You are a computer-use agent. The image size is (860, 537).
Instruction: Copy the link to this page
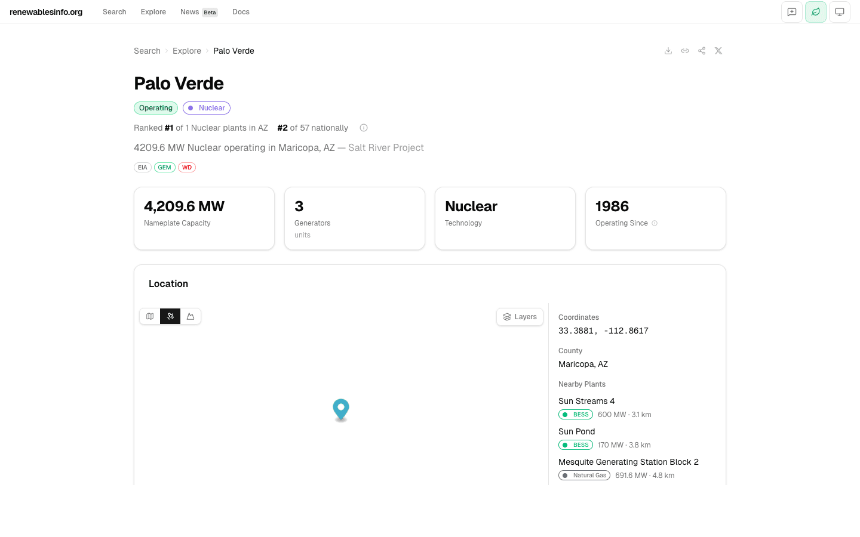685,51
